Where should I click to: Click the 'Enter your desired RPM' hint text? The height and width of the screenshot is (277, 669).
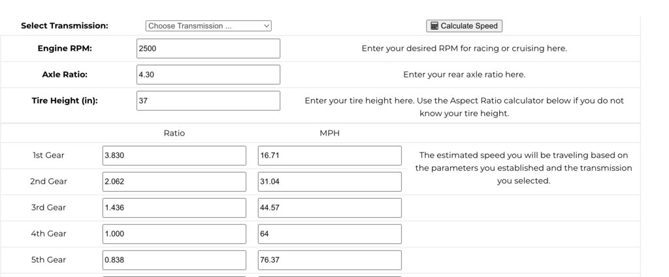465,48
